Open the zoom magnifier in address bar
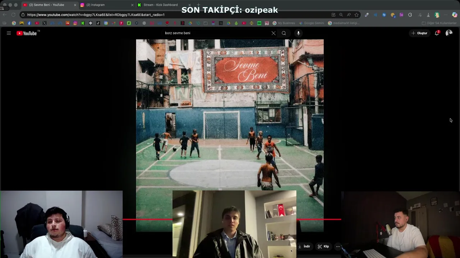The width and height of the screenshot is (460, 258). coord(341,15)
